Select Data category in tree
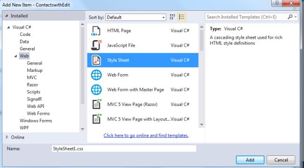 click(24, 42)
